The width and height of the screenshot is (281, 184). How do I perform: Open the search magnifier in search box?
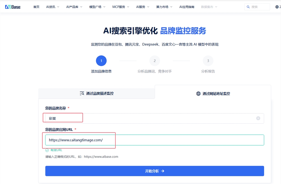point(248,6)
